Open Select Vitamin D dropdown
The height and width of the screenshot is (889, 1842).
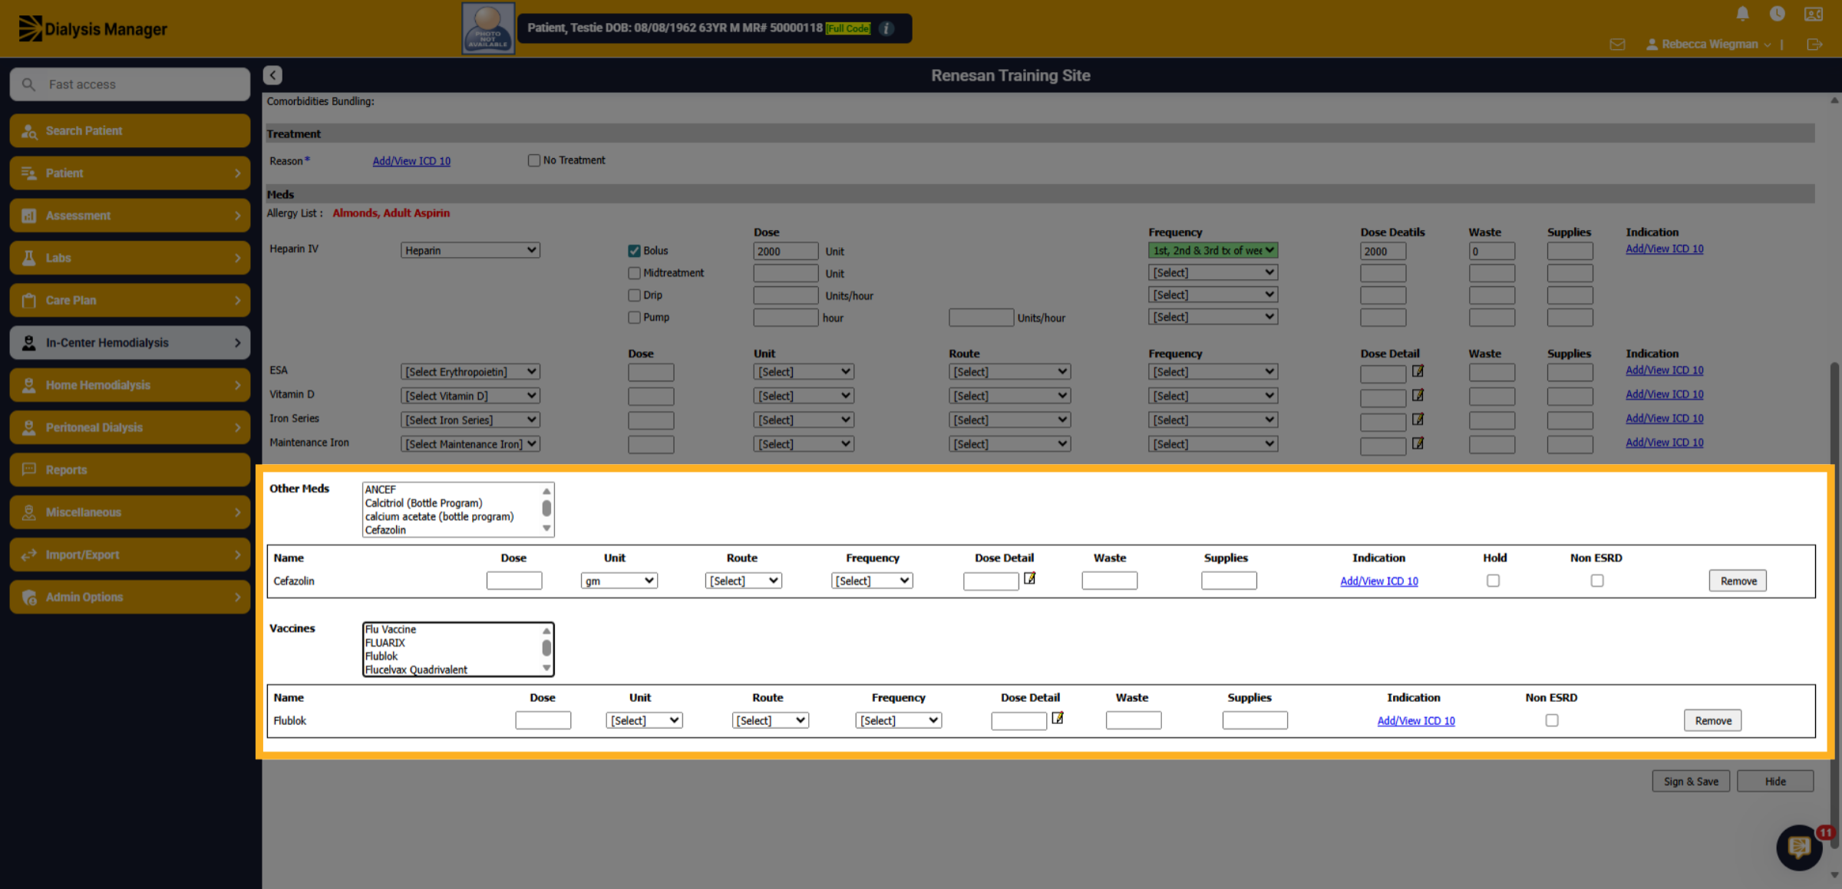tap(470, 396)
